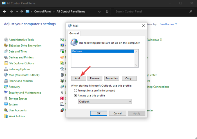Switch to the General tab
197x139 pixels.
(74, 33)
